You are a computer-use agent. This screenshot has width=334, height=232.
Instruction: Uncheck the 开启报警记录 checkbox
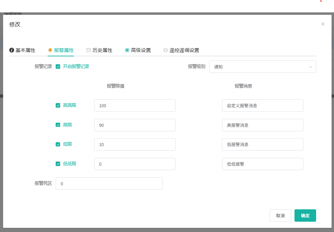click(58, 67)
